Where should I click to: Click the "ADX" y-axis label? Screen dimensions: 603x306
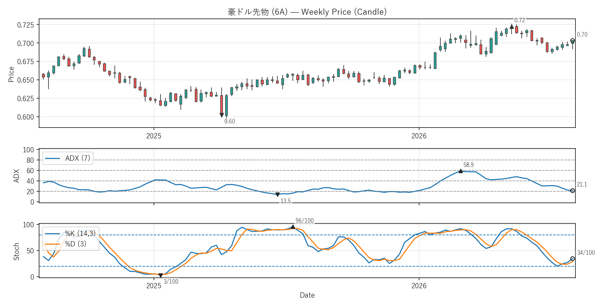(x=16, y=176)
